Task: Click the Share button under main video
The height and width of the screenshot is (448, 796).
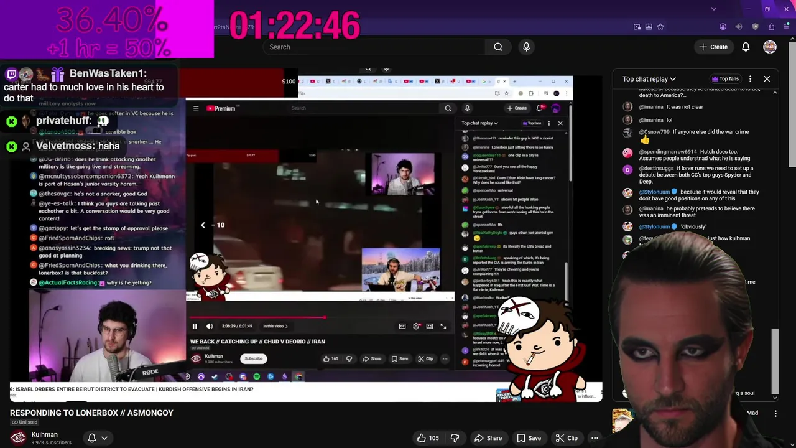Action: (x=488, y=438)
